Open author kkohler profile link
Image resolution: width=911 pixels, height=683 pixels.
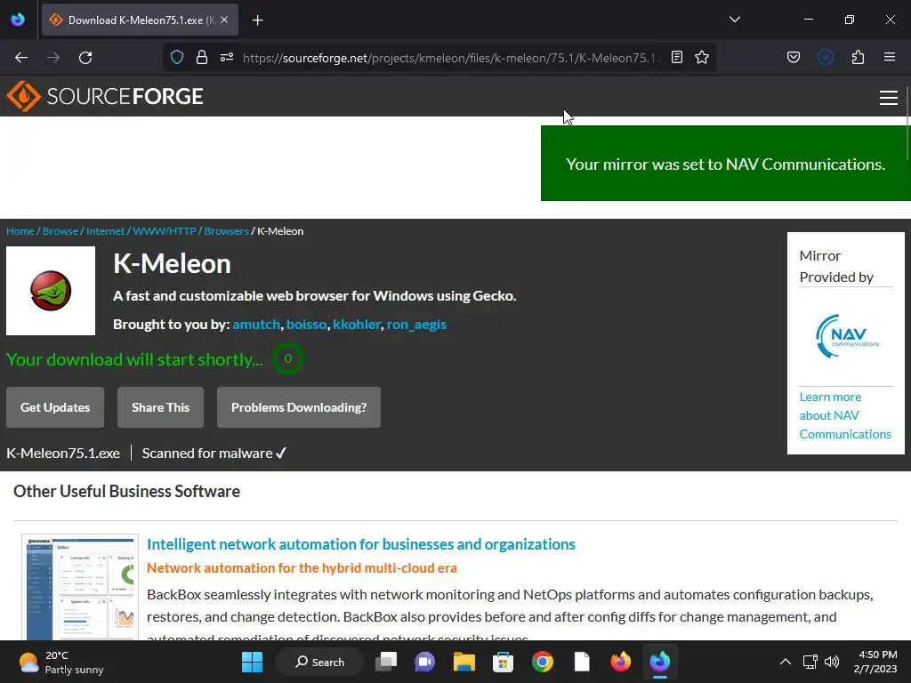pos(357,324)
